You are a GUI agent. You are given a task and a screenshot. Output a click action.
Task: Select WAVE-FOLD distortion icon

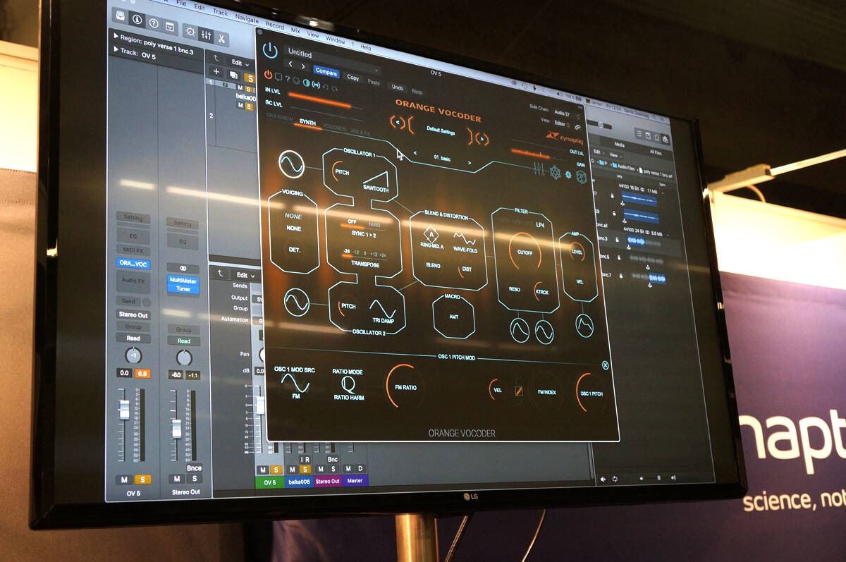(465, 242)
